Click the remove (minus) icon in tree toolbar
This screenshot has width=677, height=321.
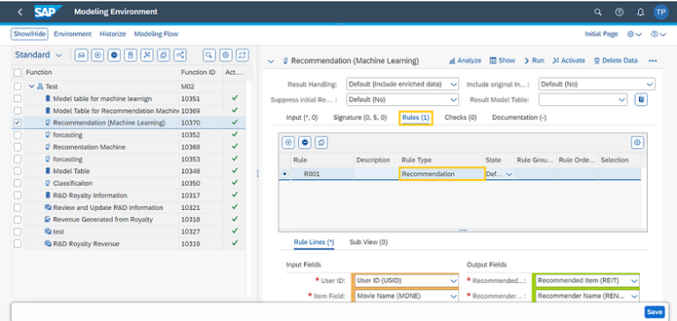pos(114,55)
